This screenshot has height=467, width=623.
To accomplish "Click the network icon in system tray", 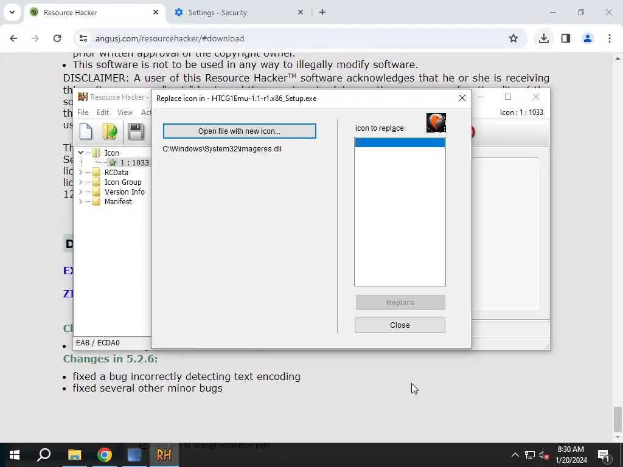I will (530, 455).
